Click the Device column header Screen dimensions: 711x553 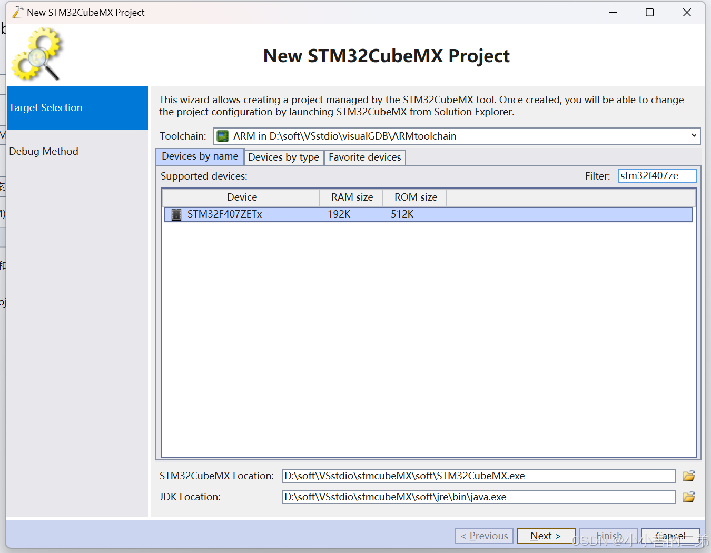point(242,197)
